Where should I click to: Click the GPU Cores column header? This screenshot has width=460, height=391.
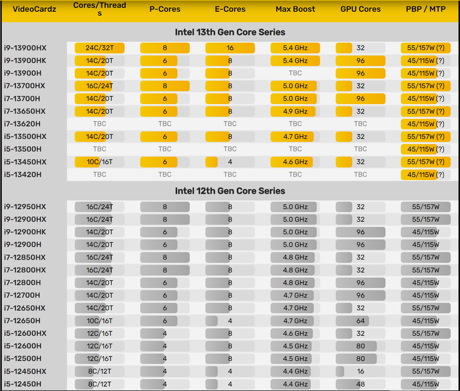360,9
